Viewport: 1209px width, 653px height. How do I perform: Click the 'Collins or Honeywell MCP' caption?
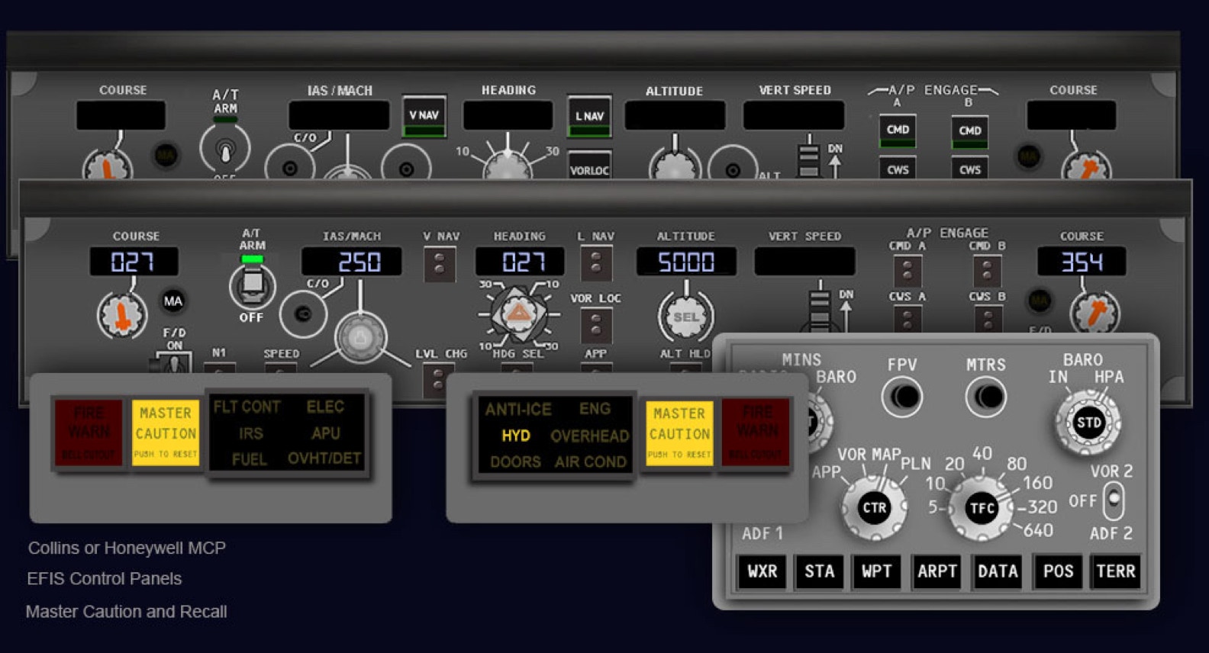(127, 548)
